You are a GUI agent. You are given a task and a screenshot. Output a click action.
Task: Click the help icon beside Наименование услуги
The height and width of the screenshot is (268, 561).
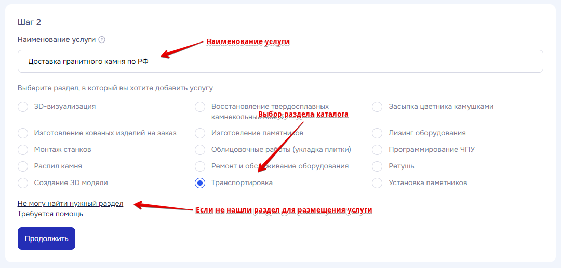pos(102,39)
